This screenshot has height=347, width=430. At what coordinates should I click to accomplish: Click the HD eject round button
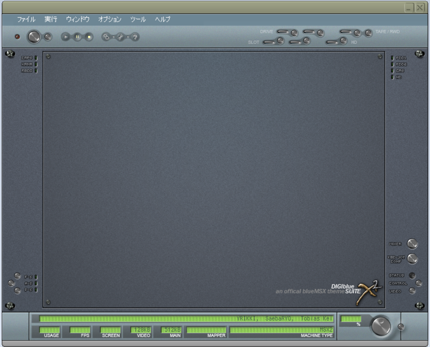coord(343,41)
